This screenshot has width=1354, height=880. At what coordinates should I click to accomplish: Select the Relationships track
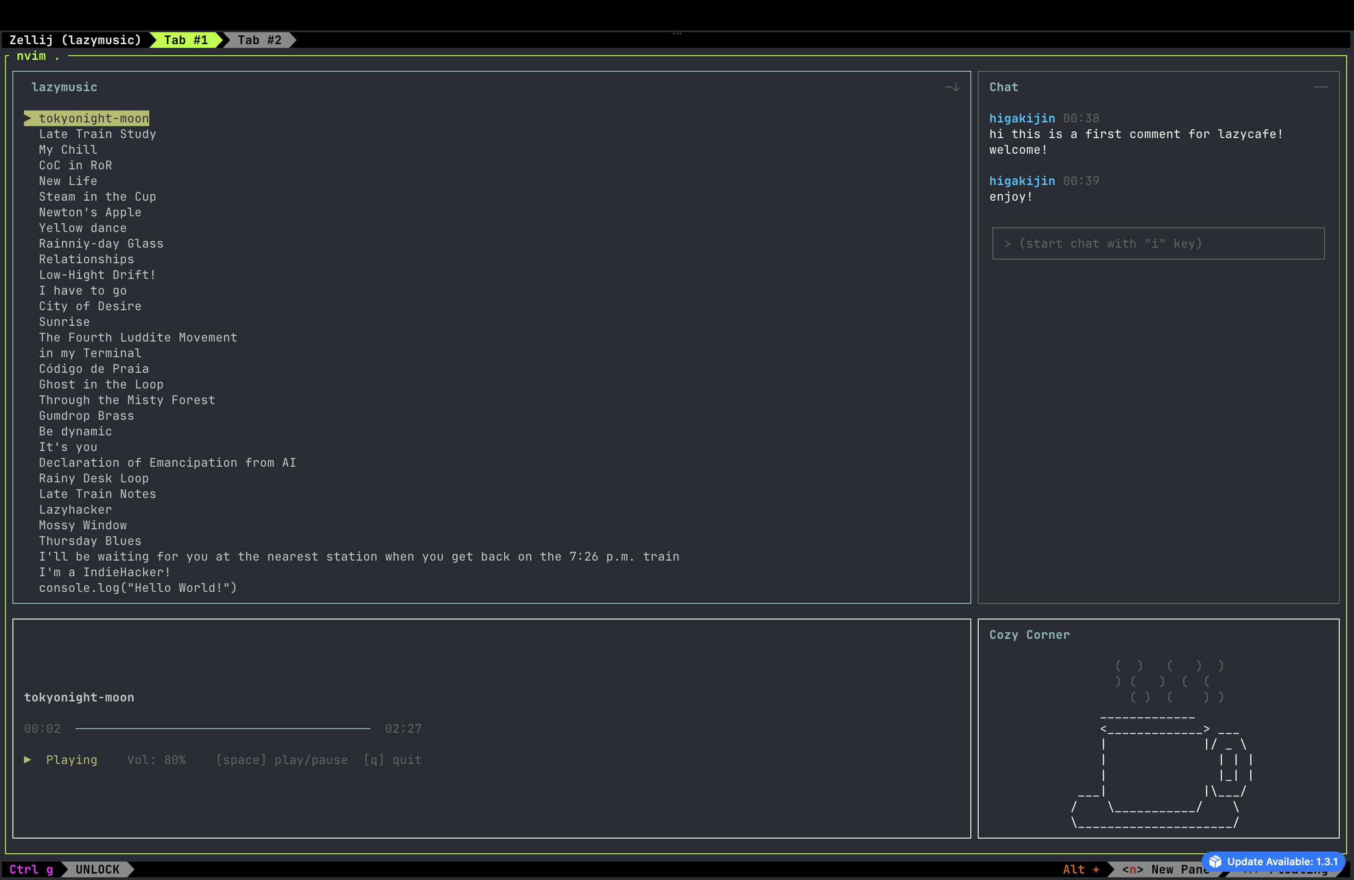click(87, 259)
